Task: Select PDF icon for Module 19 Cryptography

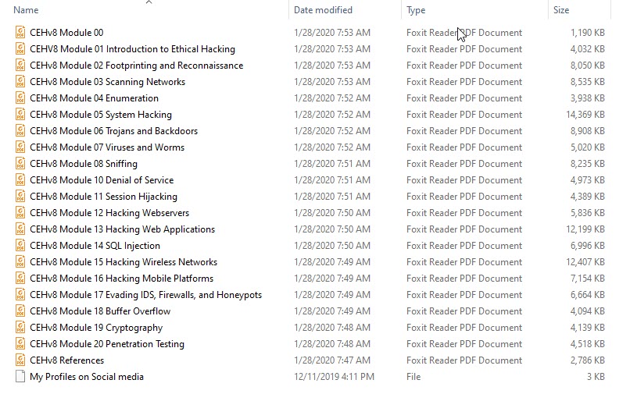Action: [x=20, y=328]
